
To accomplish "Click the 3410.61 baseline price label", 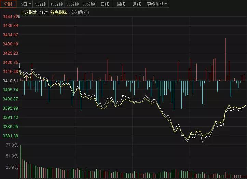I will 10,81.
